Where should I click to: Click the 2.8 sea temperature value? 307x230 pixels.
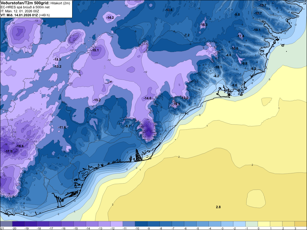218,207
